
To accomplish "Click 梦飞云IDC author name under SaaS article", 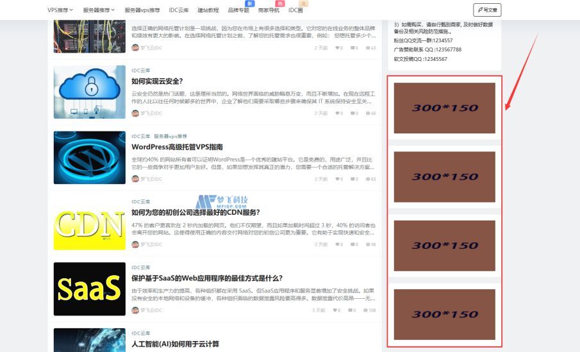I will click(x=151, y=310).
